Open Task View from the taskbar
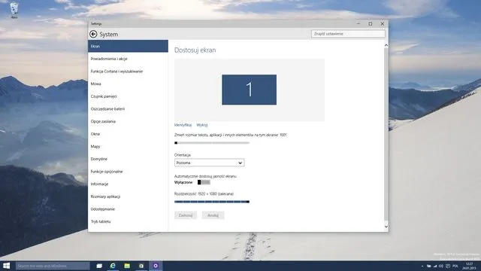The image size is (481, 271). (99, 266)
